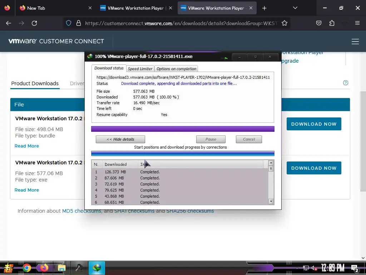
Task: Click the blue connections progress bar
Action: click(183, 153)
